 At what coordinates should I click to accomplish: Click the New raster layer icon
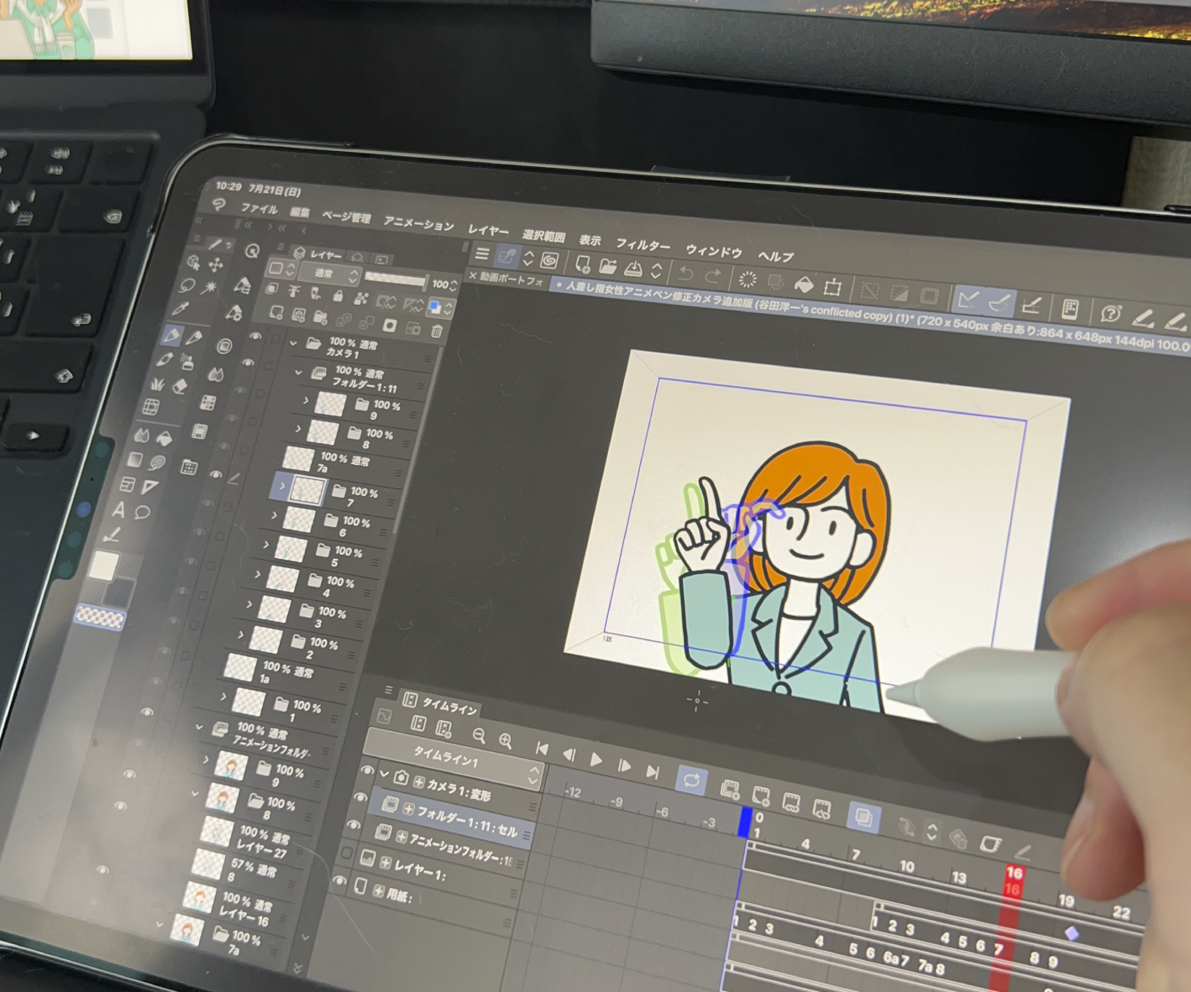click(x=276, y=313)
